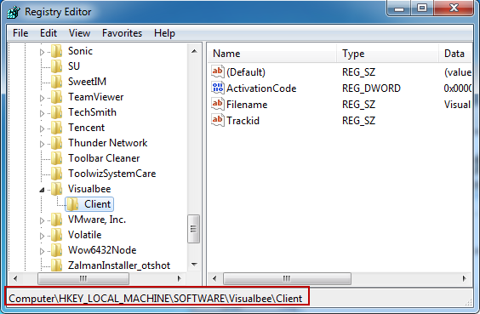Select the ZalmanInstaller_otshot folder icon
The image size is (480, 314).
(x=57, y=265)
